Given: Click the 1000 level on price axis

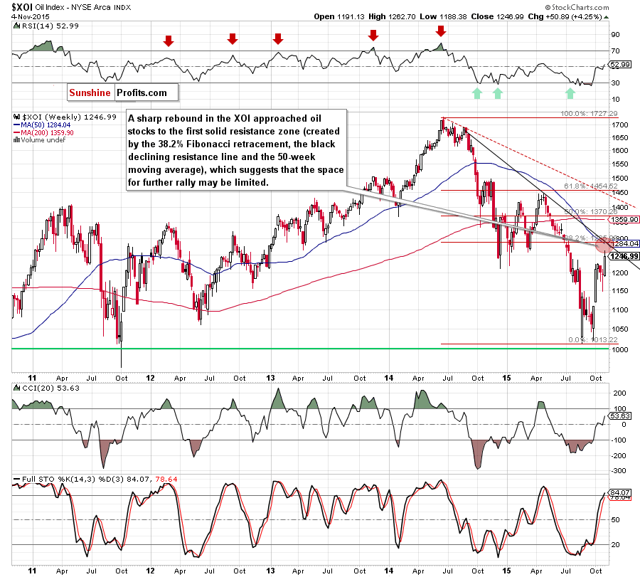Looking at the screenshot, I should (x=619, y=350).
